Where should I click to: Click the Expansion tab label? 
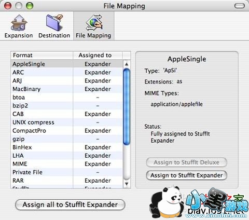19,35
